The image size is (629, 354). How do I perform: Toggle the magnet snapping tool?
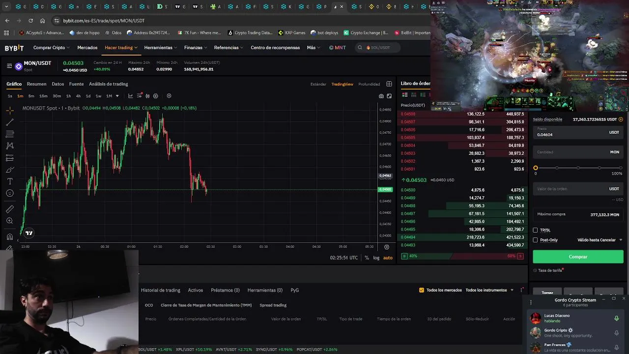pyautogui.click(x=10, y=236)
